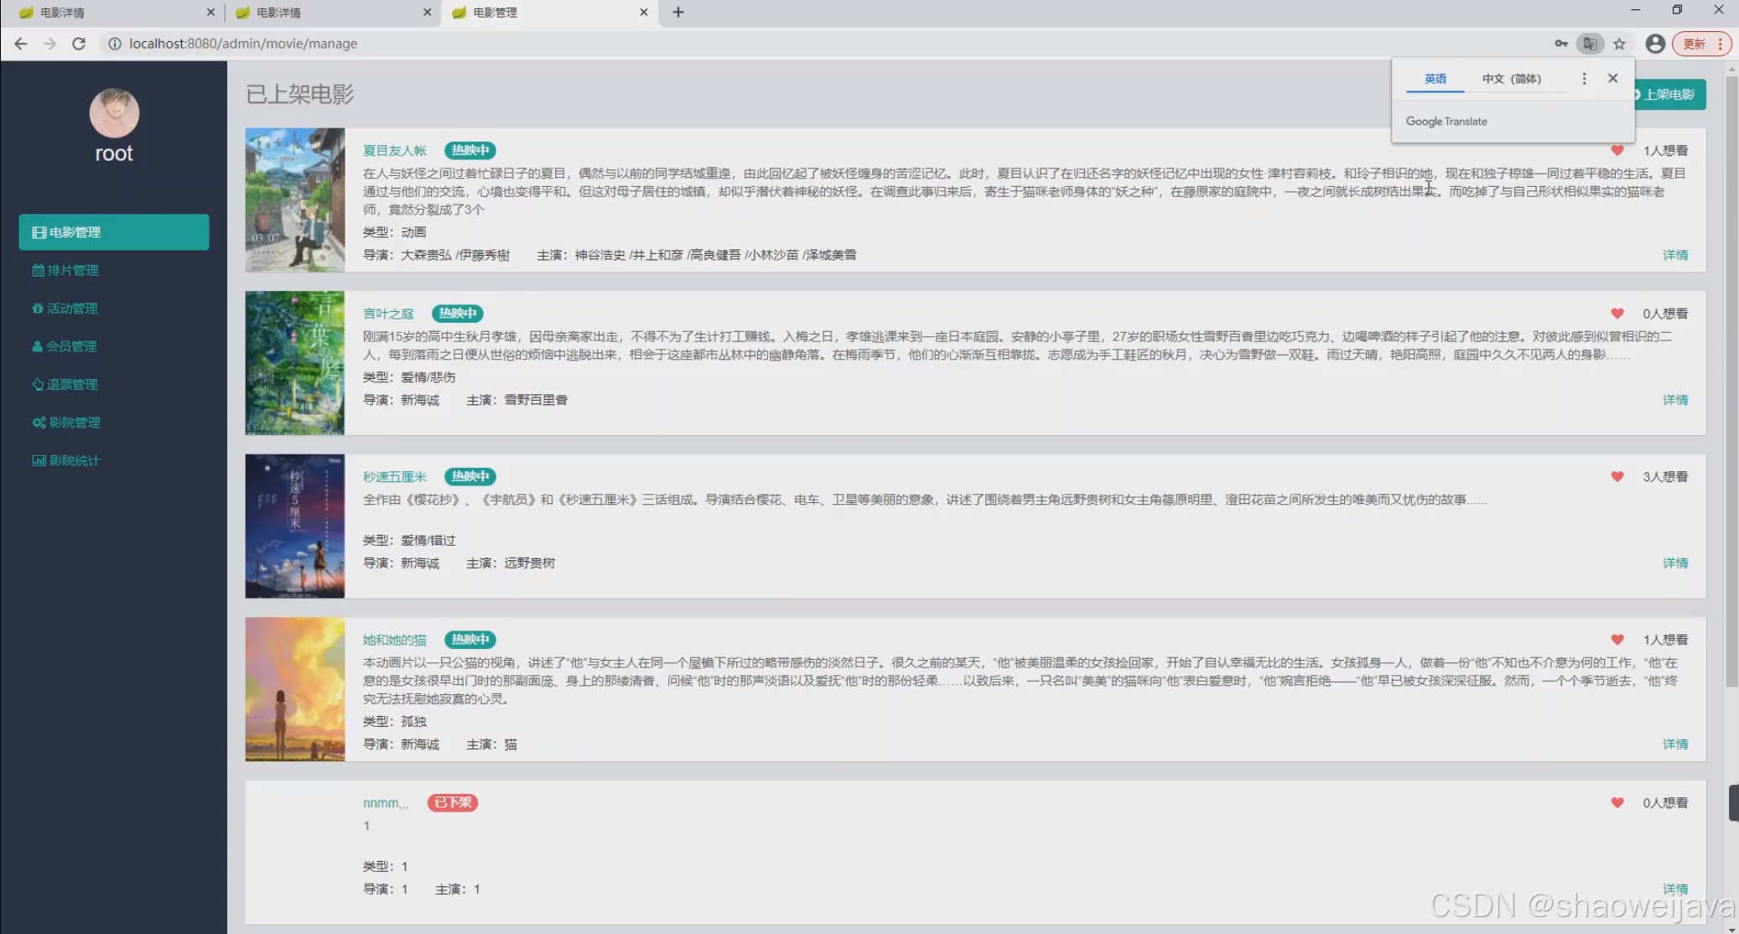Open saved password key icon
The width and height of the screenshot is (1739, 934).
1560,44
